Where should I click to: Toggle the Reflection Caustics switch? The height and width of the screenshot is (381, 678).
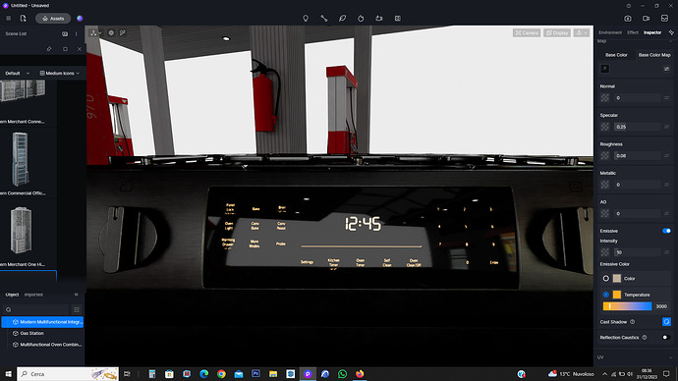(x=666, y=338)
